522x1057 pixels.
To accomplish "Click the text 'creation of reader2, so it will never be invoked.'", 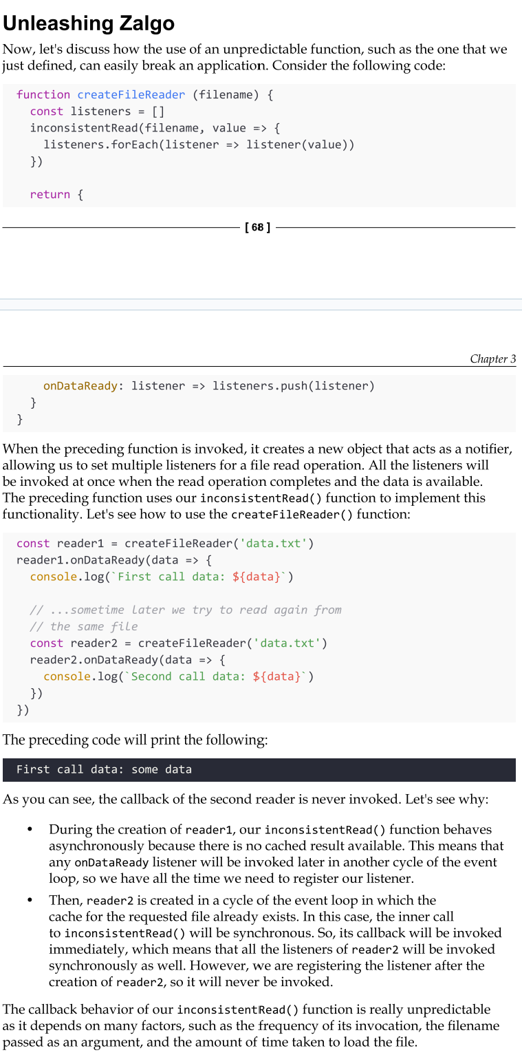I will 191,982.
